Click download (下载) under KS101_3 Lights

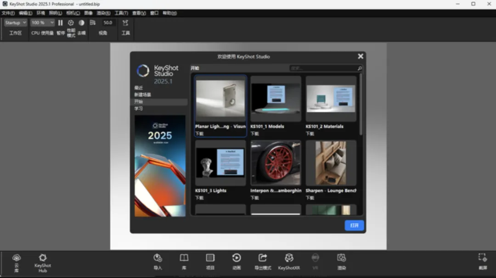coord(199,198)
